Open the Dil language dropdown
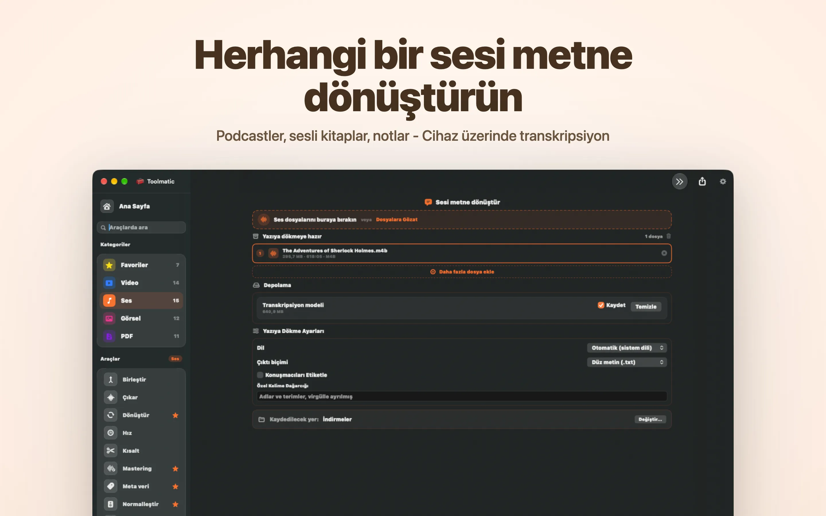826x516 pixels. tap(627, 348)
